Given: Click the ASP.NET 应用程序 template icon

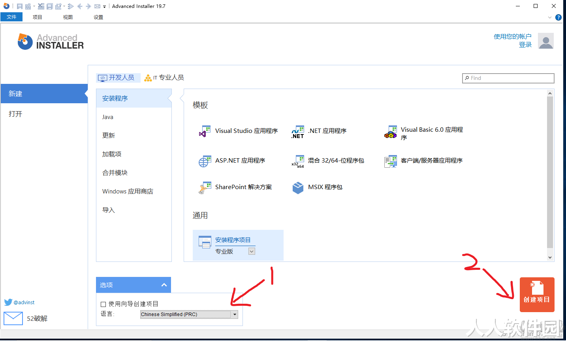Looking at the screenshot, I should 205,161.
